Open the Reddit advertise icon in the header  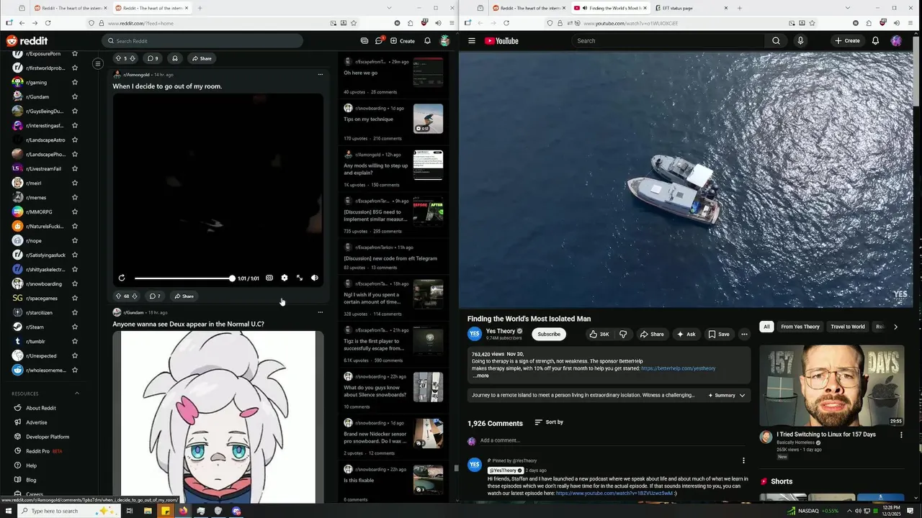364,41
